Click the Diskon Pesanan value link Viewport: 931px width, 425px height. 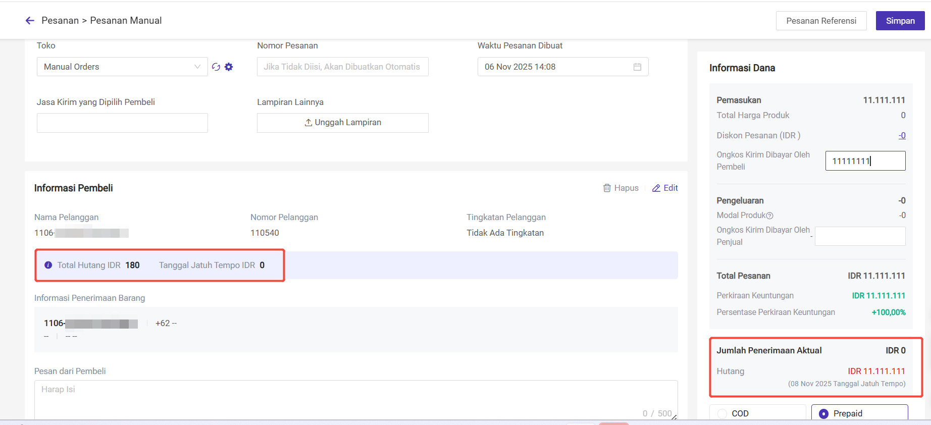click(x=902, y=135)
